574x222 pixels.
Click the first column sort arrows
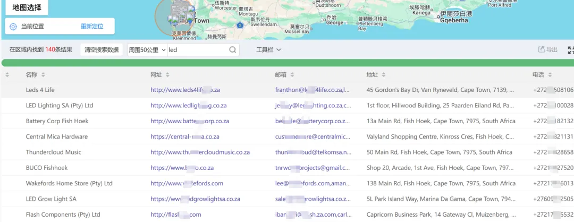tap(7, 74)
